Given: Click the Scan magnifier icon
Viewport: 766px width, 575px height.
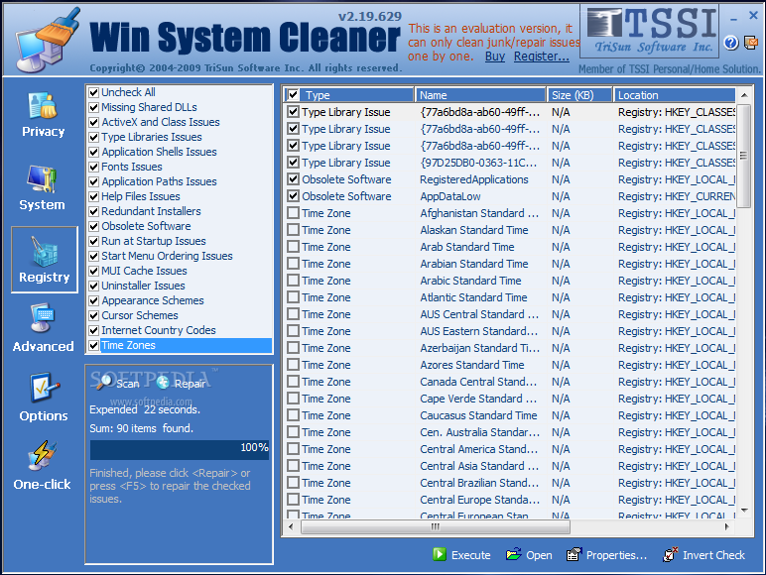Looking at the screenshot, I should point(103,383).
